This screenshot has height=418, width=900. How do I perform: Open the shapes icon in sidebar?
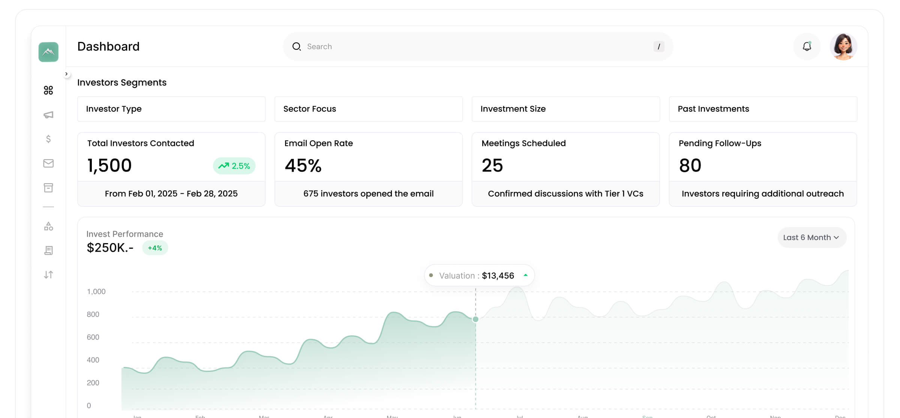48,226
